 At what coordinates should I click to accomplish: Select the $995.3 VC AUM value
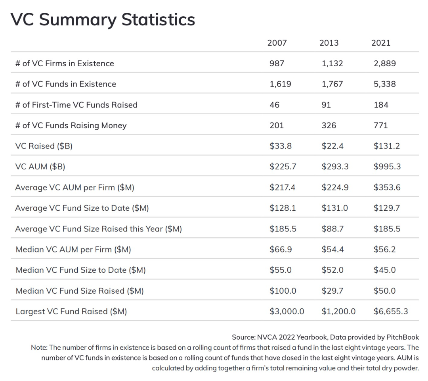coord(387,167)
